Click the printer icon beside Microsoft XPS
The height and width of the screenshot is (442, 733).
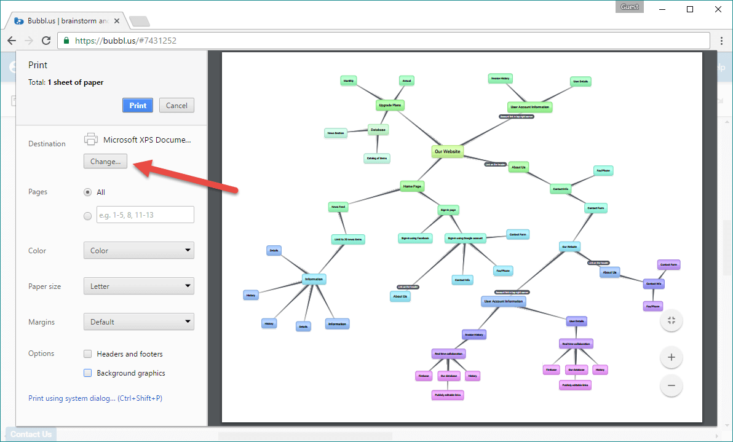coord(90,139)
